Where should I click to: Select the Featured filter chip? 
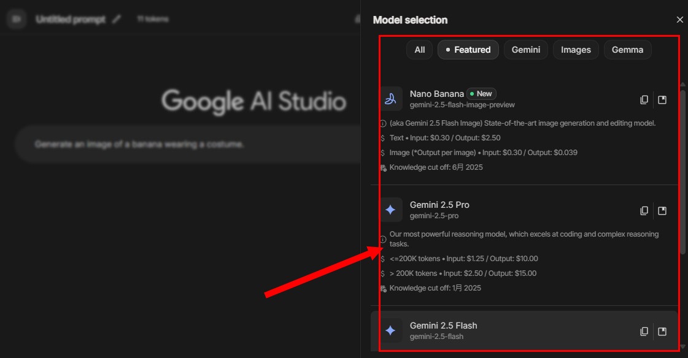point(467,50)
